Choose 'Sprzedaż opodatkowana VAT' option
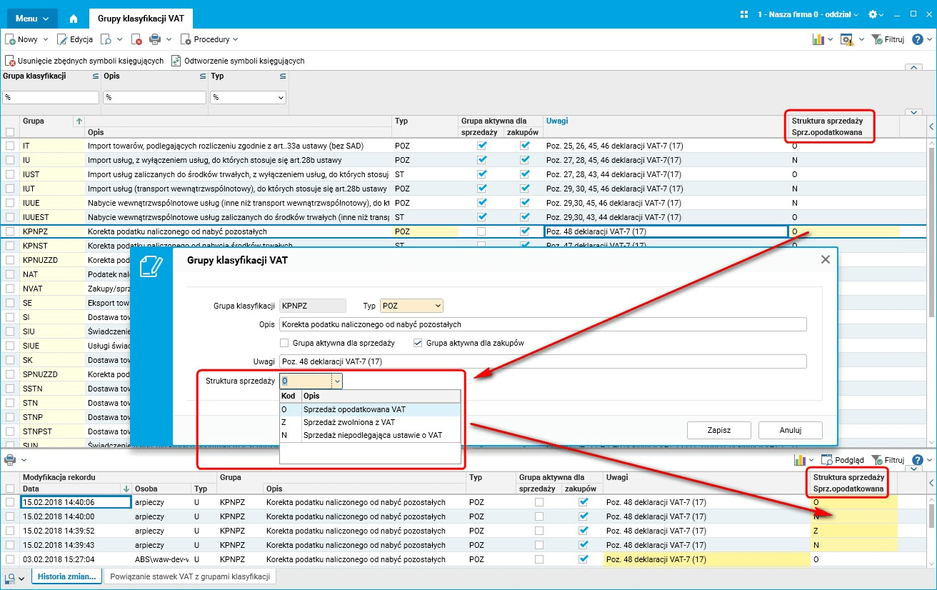 coord(370,410)
